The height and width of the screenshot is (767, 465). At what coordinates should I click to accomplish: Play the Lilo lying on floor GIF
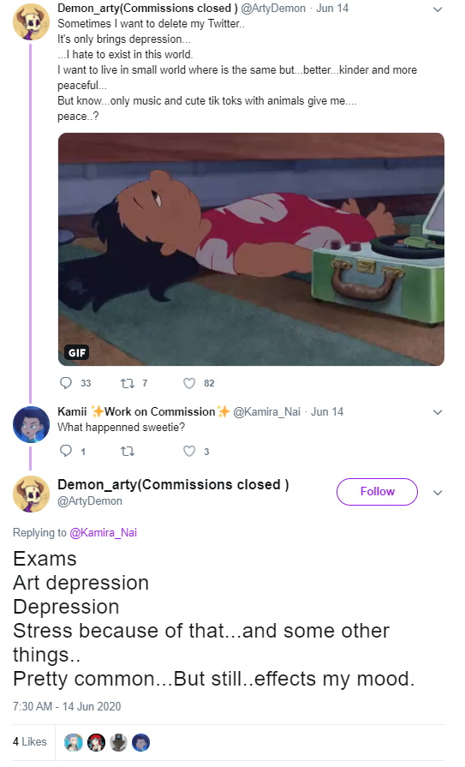(251, 249)
